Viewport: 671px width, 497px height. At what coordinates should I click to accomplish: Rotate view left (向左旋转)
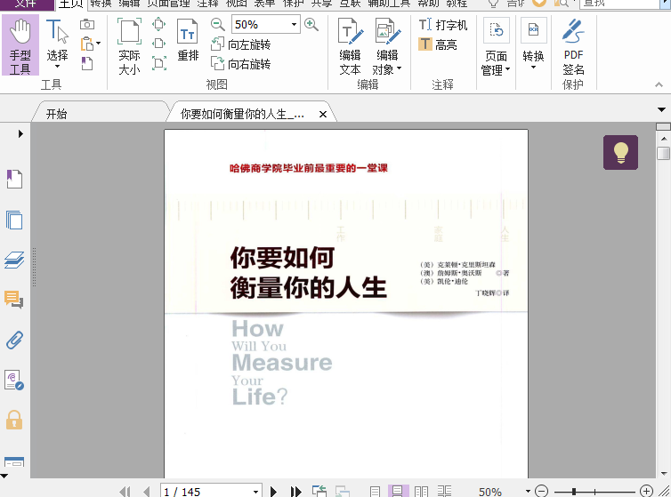pos(240,44)
